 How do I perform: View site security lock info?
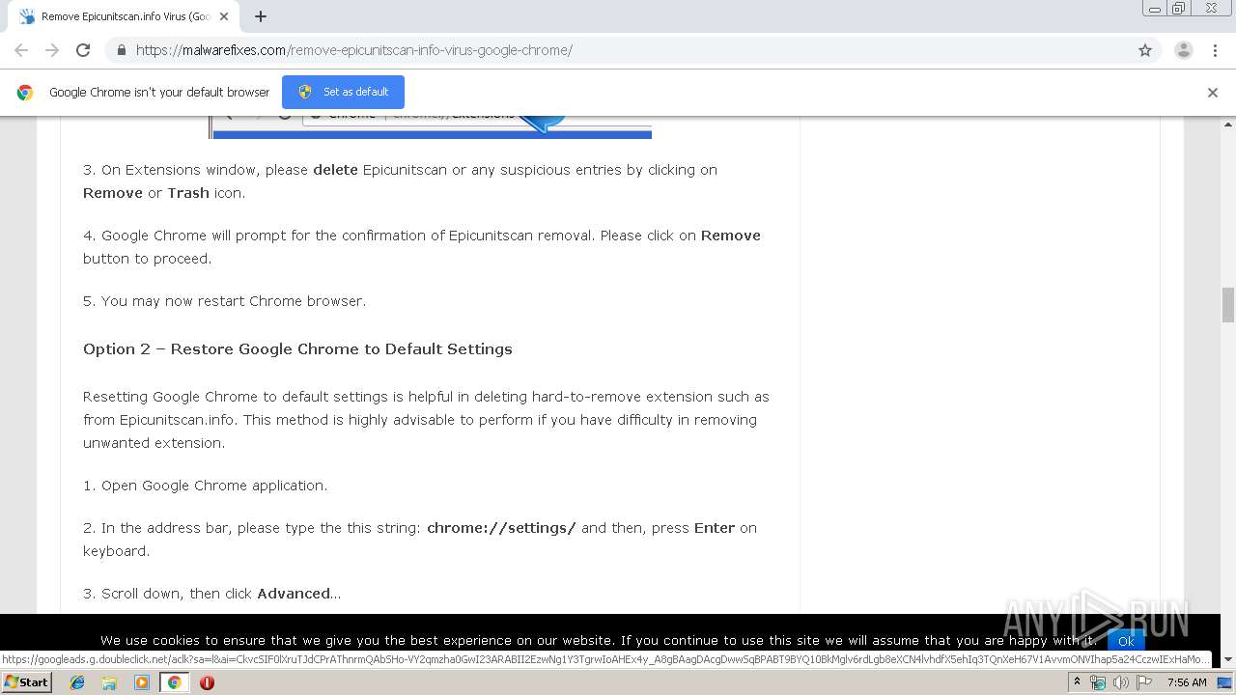click(121, 50)
